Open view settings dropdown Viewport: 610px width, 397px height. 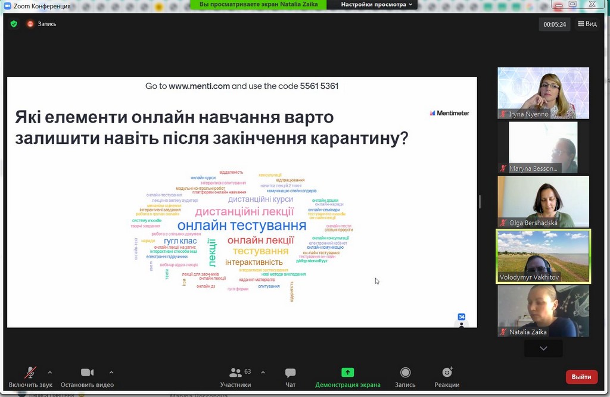[377, 4]
